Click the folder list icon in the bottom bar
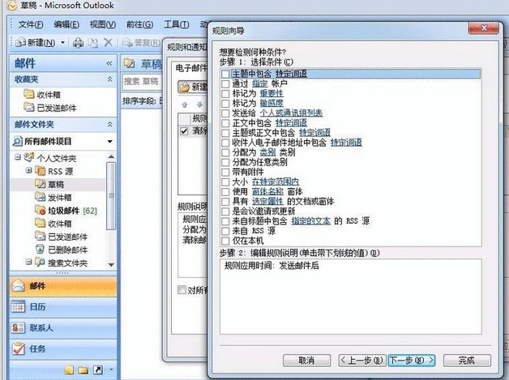Screen dimensions: 509x380 83,370
